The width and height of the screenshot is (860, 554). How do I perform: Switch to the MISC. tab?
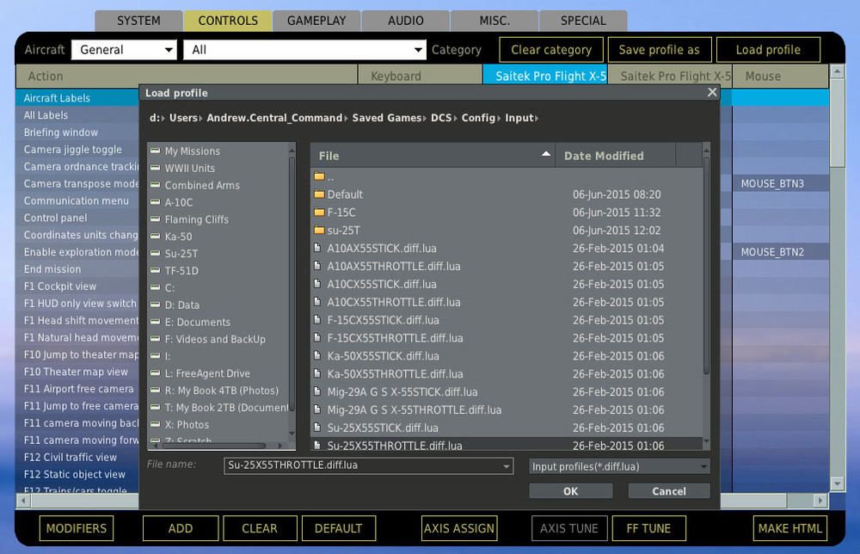click(x=494, y=21)
